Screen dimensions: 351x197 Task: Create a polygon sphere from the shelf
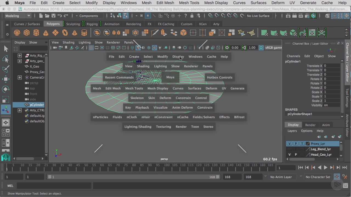click(x=17, y=33)
